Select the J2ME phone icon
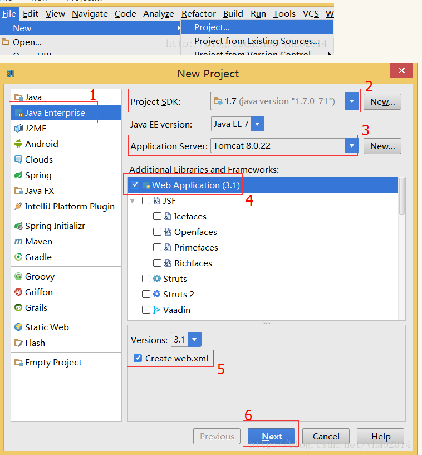Viewport: 422px width, 455px height. [18, 128]
